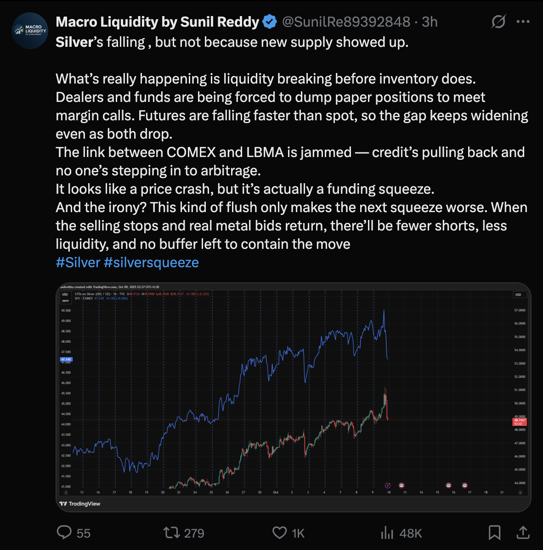The height and width of the screenshot is (550, 543).
Task: Open the share upload icon
Action: [x=523, y=533]
